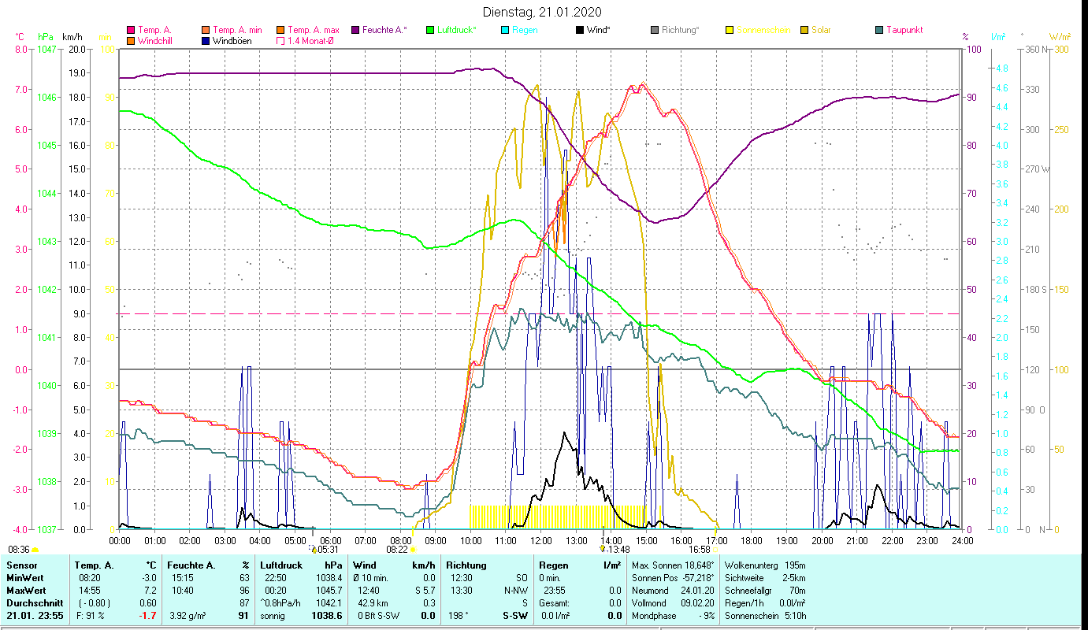The width and height of the screenshot is (1088, 630).
Task: Click the Vollmond 09.02.20 entry
Action: (x=673, y=603)
